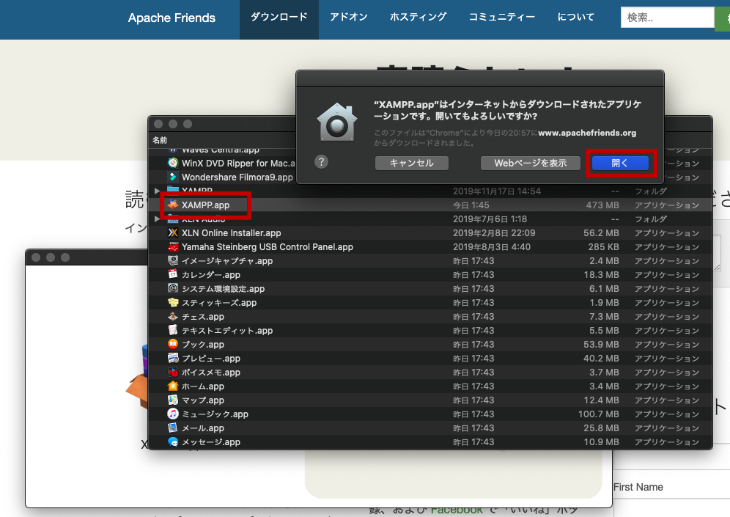Screen dimensions: 730x517
Task: Open the について menu item
Action: [576, 18]
